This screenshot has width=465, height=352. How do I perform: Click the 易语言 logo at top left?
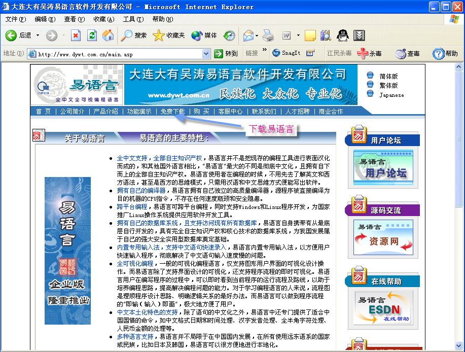pyautogui.click(x=78, y=85)
